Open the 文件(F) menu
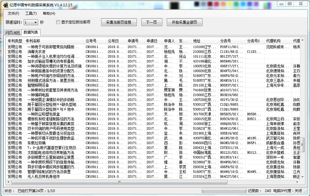Image resolution: width=310 pixels, height=196 pixels. (13, 13)
